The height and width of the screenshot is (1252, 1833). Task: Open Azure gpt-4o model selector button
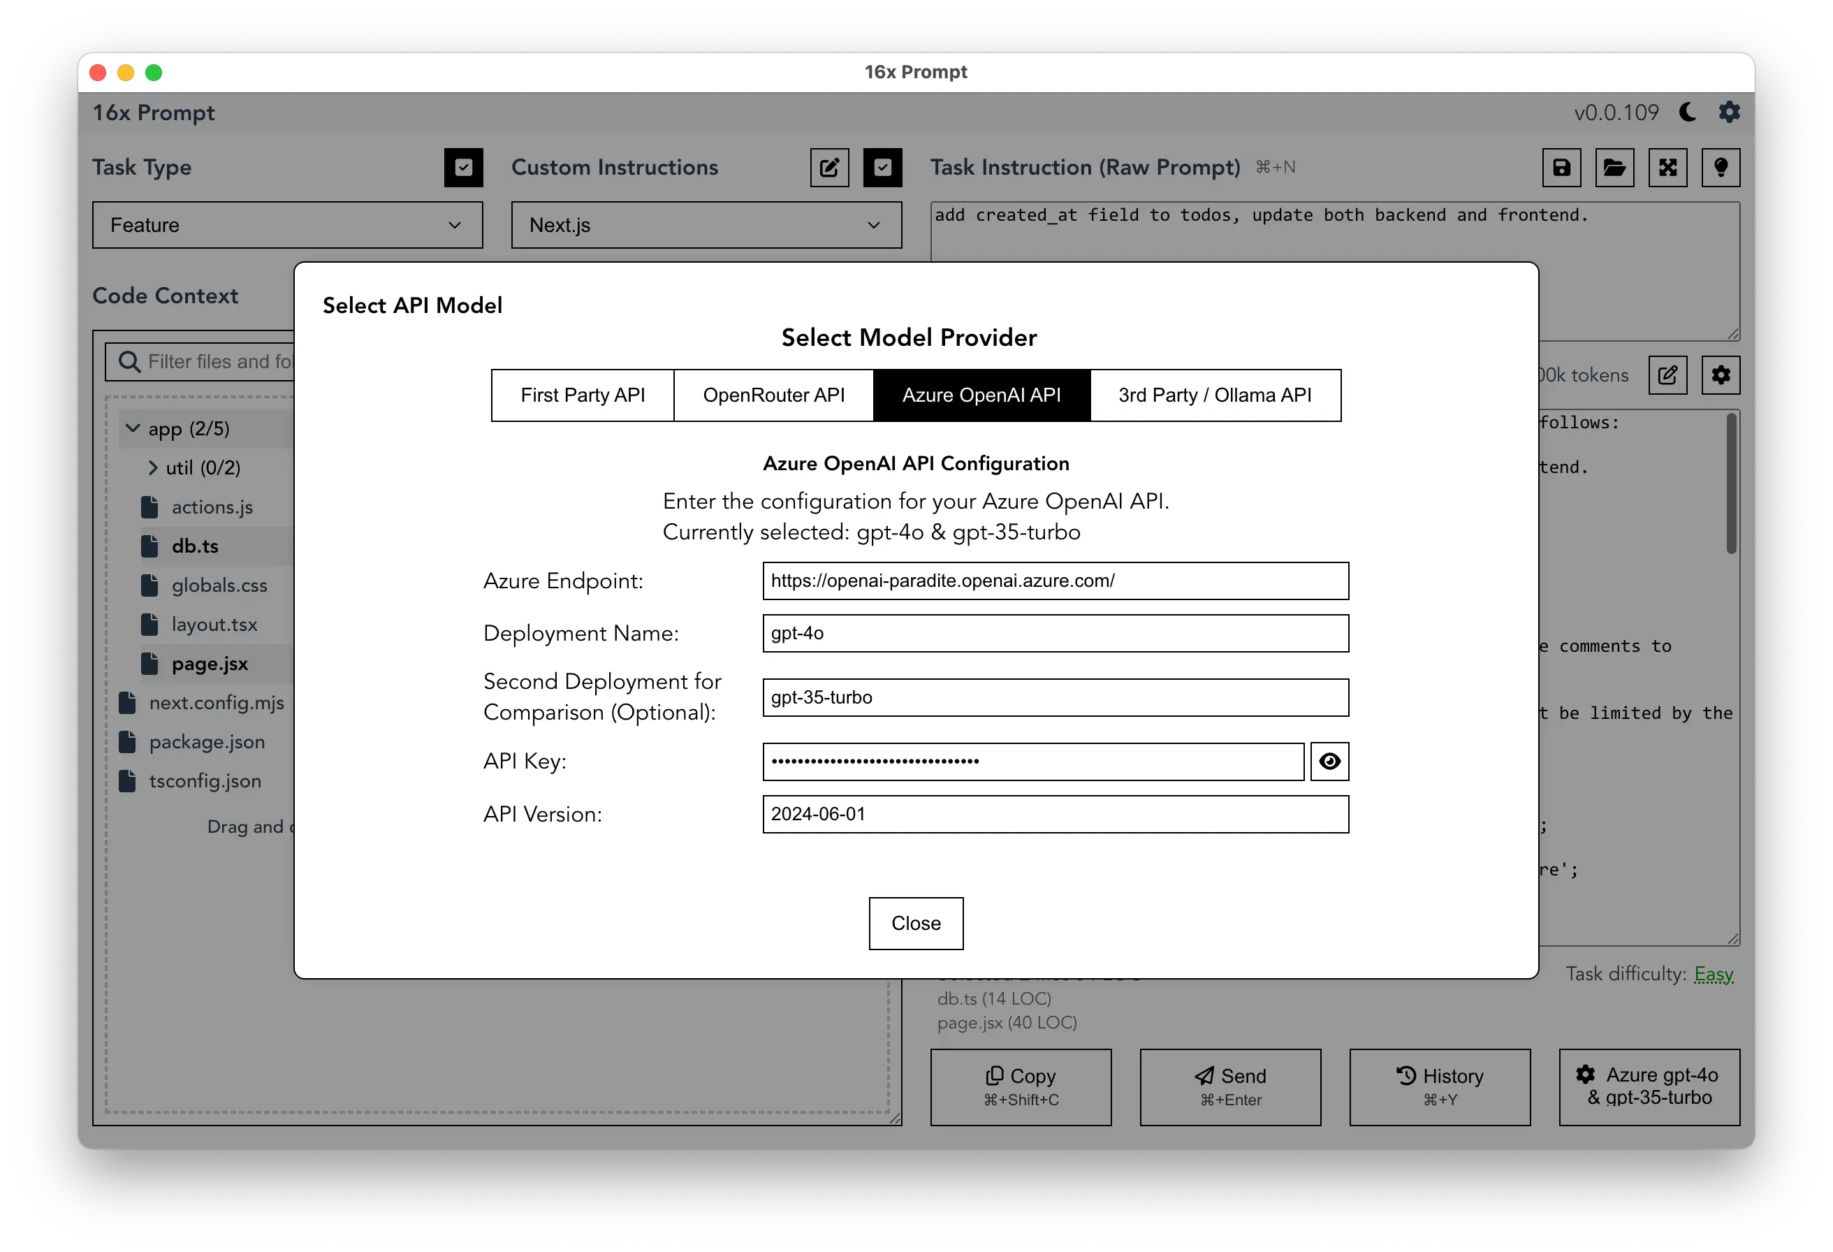point(1649,1086)
